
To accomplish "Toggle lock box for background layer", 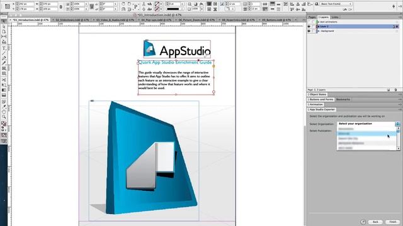I will 314,31.
